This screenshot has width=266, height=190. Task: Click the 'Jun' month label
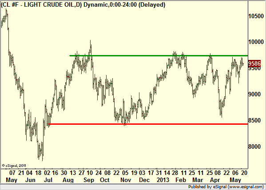tap(30, 180)
